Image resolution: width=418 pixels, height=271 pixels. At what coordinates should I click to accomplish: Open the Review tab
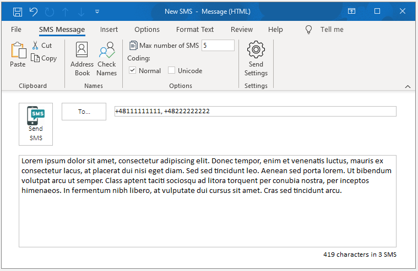click(242, 29)
